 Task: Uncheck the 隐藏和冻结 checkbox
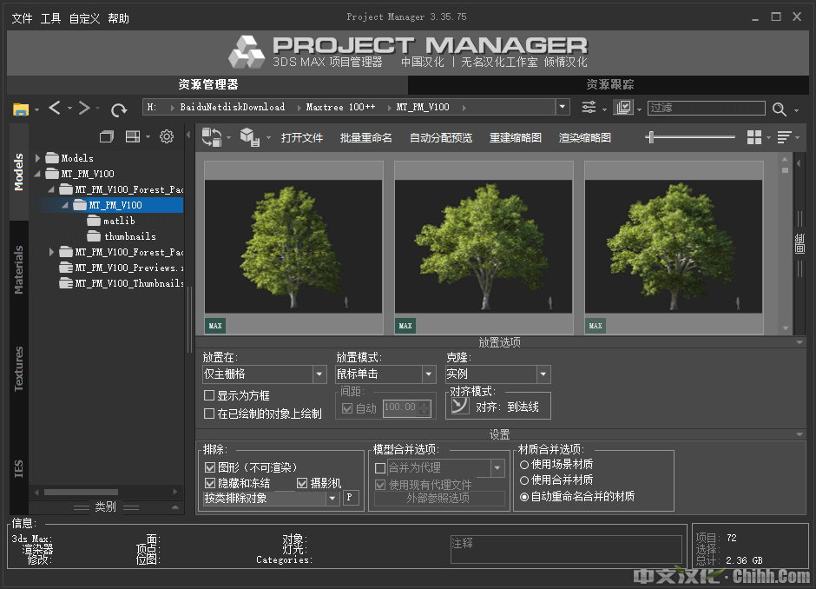point(209,483)
